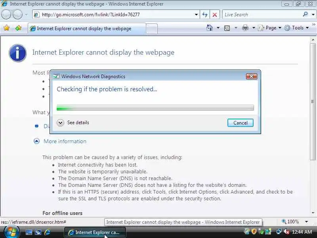317x238 pixels.
Task: Open Favorites Center star icon
Action: [x=6, y=28]
